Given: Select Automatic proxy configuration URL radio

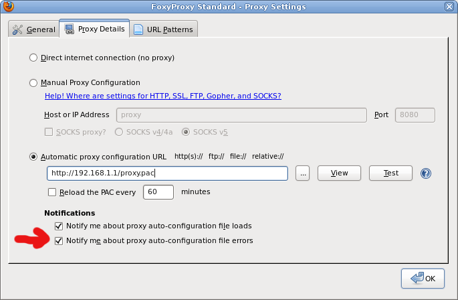Looking at the screenshot, I should pos(33,157).
